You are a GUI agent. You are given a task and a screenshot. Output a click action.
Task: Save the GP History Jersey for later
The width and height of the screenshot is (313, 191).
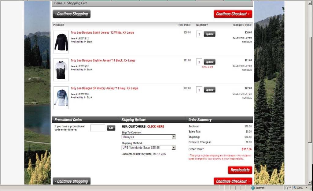point(242,94)
